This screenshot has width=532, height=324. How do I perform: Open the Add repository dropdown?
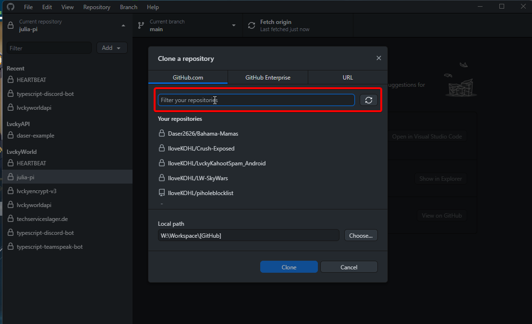[x=112, y=48]
